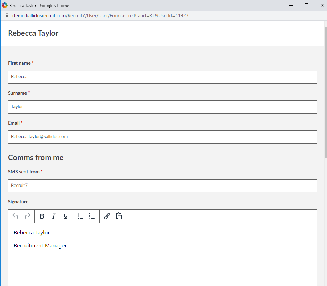Maximize the Chrome popup window

click(307, 5)
